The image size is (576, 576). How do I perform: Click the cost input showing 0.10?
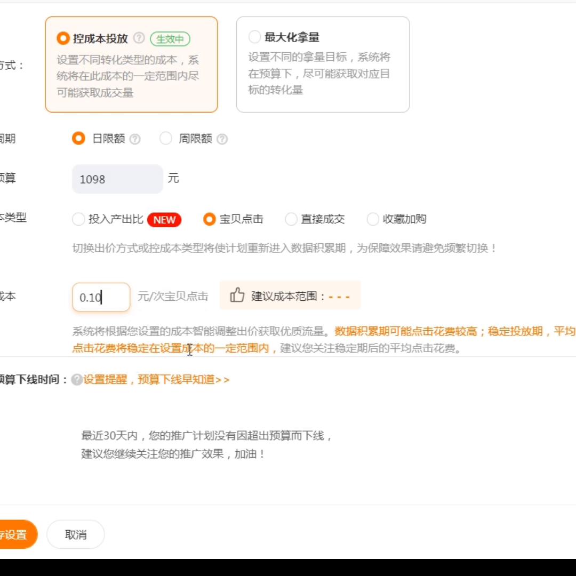(101, 297)
